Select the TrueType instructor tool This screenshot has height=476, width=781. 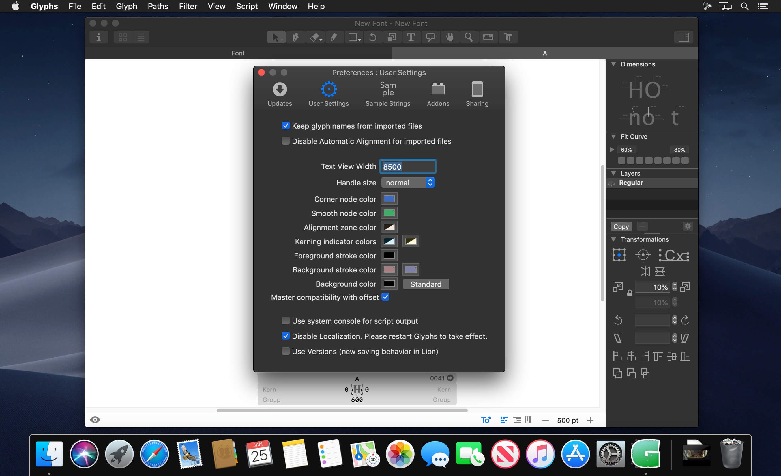[508, 37]
